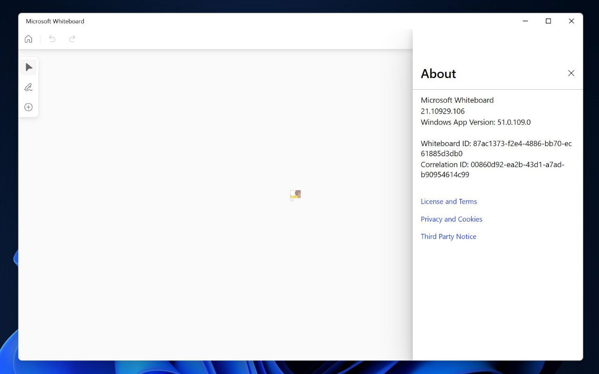Click the Correlation ID text
The image size is (599, 374).
(x=492, y=169)
